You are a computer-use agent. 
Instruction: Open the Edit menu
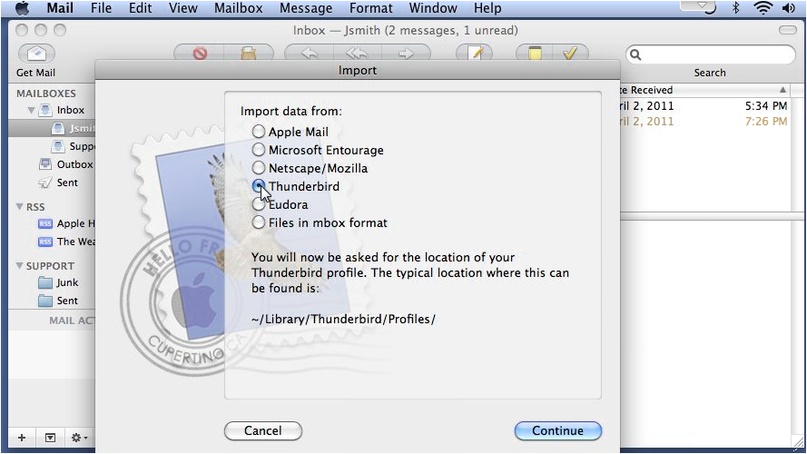pos(140,8)
